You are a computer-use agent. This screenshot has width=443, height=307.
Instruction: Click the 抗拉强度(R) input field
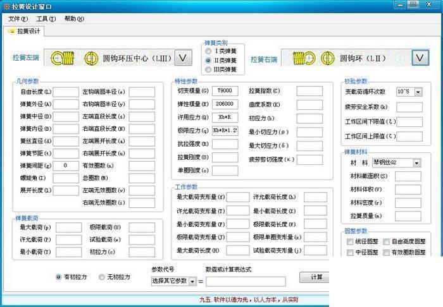coord(225,144)
